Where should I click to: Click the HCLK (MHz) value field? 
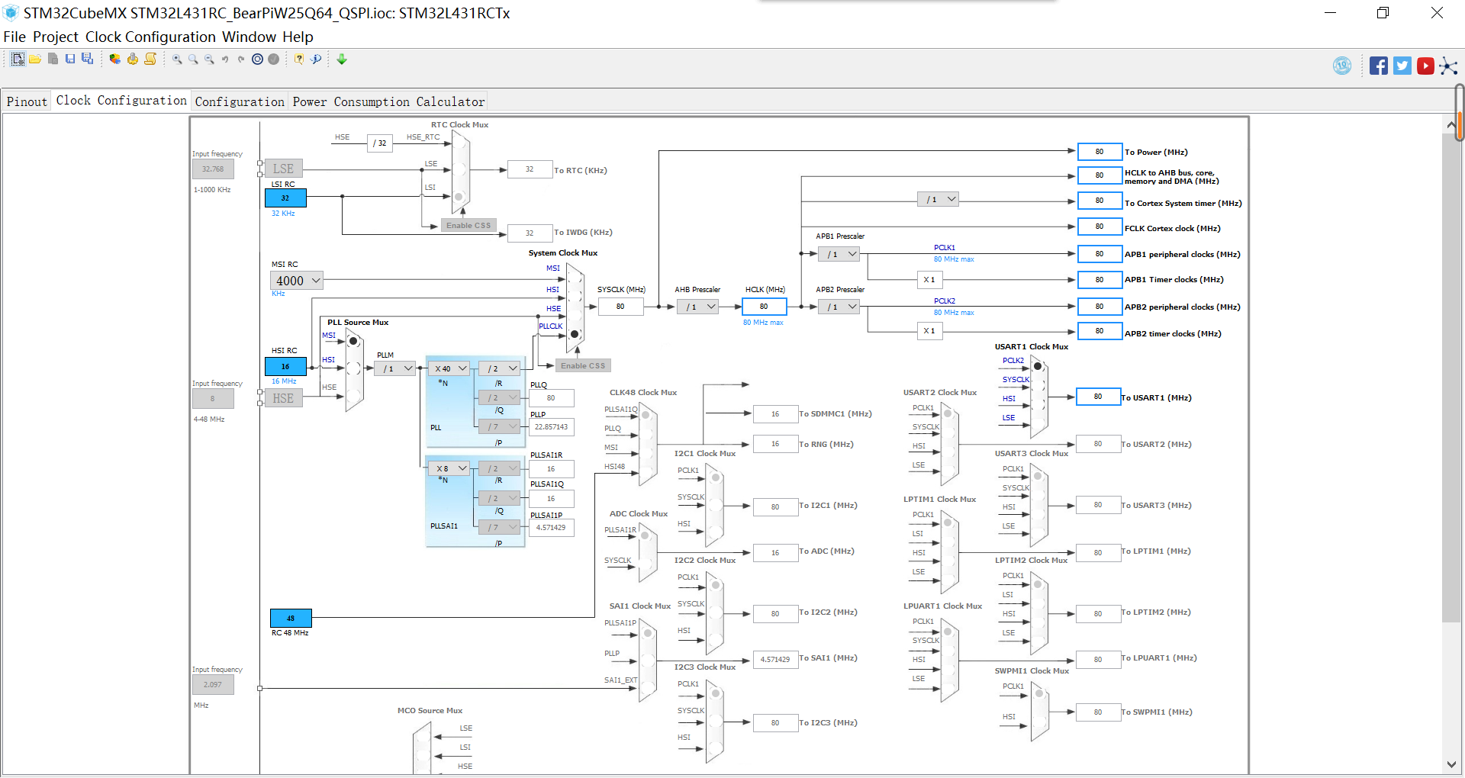click(764, 307)
